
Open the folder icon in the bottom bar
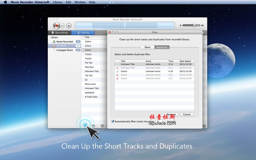click(93, 126)
